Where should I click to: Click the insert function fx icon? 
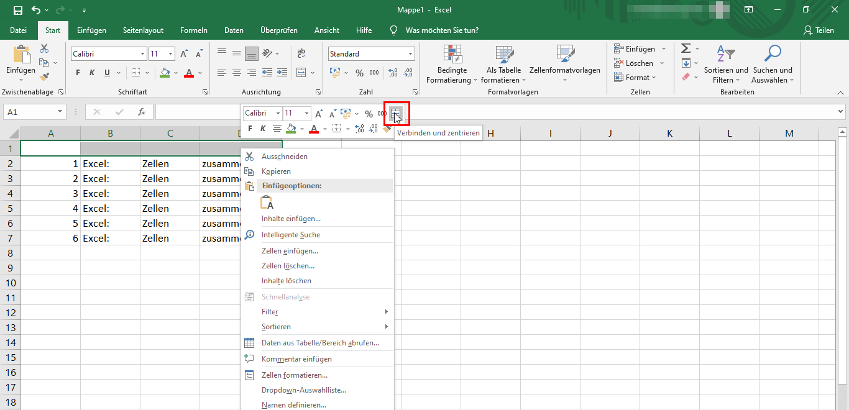coord(142,112)
